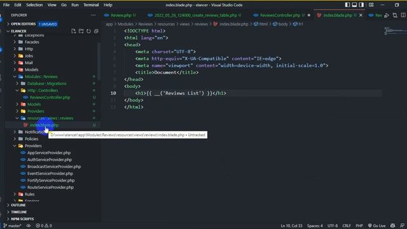This screenshot has height=229, width=407.
Task: Expand the Rules folder
Action: point(30,194)
